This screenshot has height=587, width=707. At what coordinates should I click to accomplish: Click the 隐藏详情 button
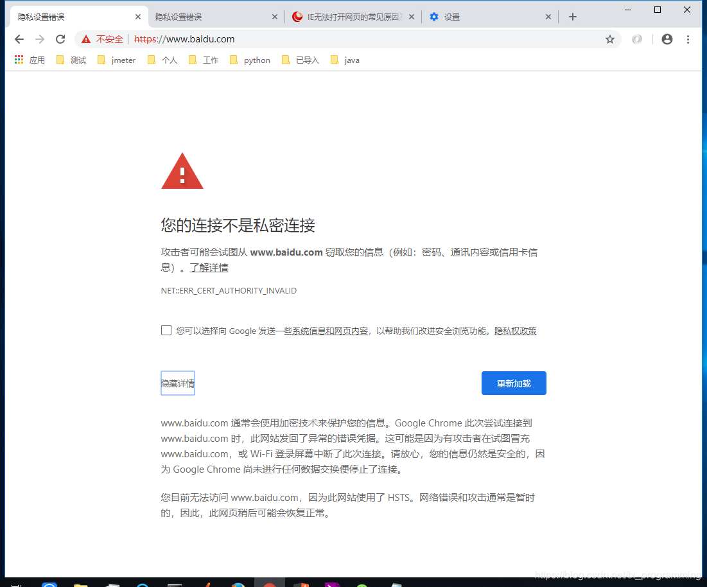point(178,383)
